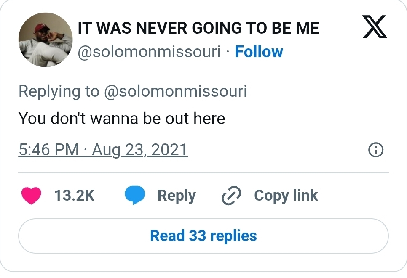Click the X logo icon

[375, 28]
